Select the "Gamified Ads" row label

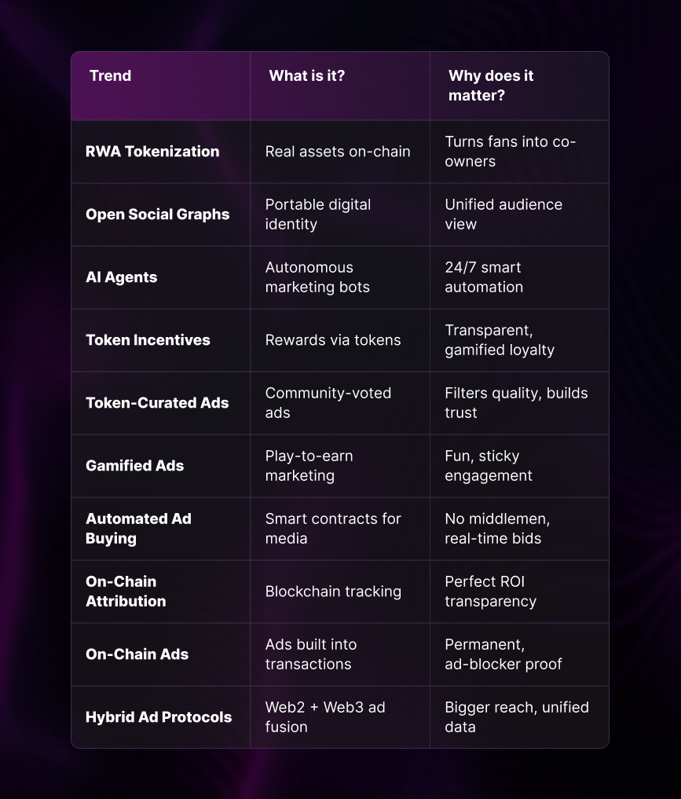tap(134, 466)
